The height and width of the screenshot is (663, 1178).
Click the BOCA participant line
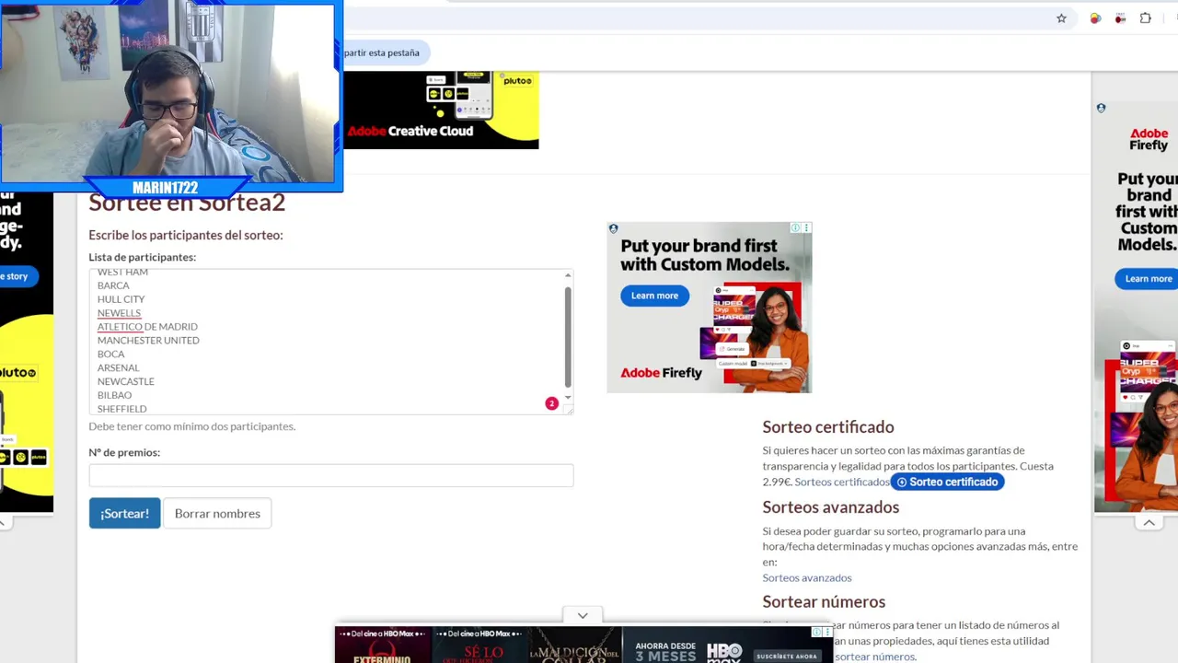point(110,354)
